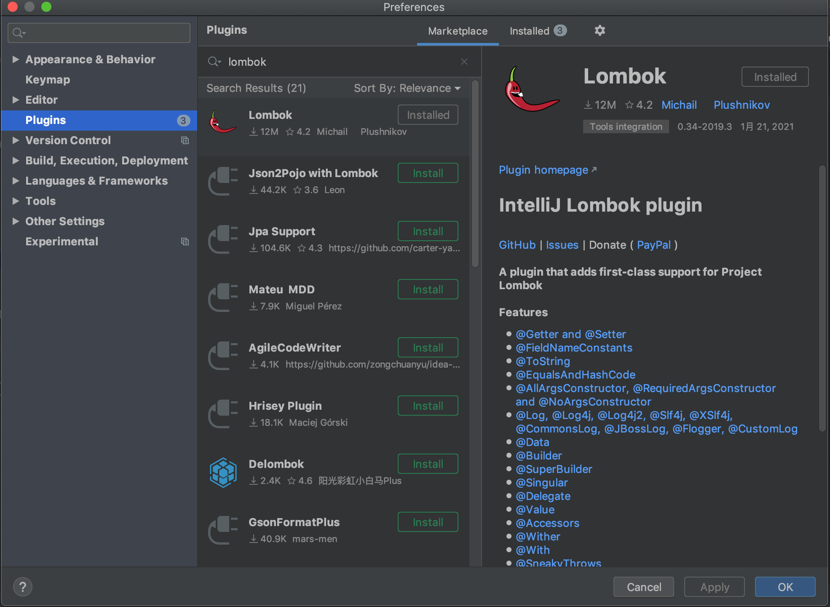Clear the lombok search with X icon
Viewport: 830px width, 607px height.
click(x=464, y=62)
